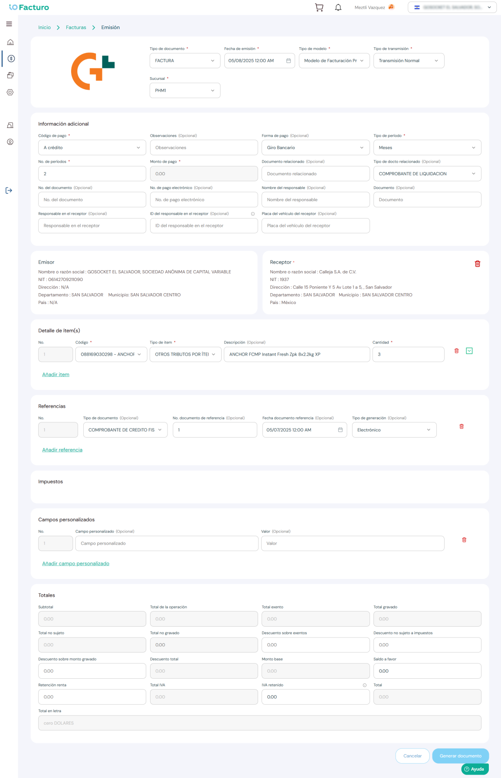501x778 pixels.
Task: Open the documents stack icon in sidebar
Action: [10, 75]
